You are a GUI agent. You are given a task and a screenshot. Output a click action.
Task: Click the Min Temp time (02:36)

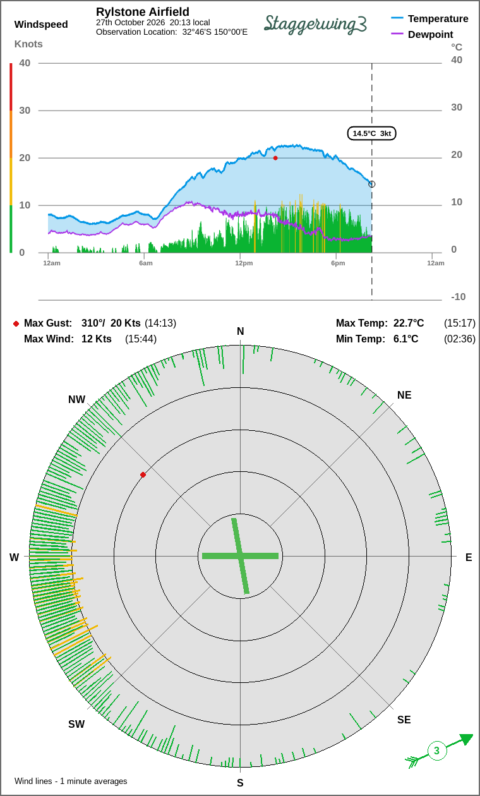[x=460, y=339]
